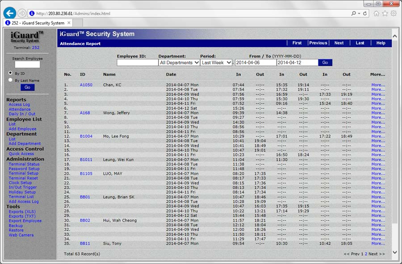
Task: Open the Terminal Reset link
Action: (23, 178)
